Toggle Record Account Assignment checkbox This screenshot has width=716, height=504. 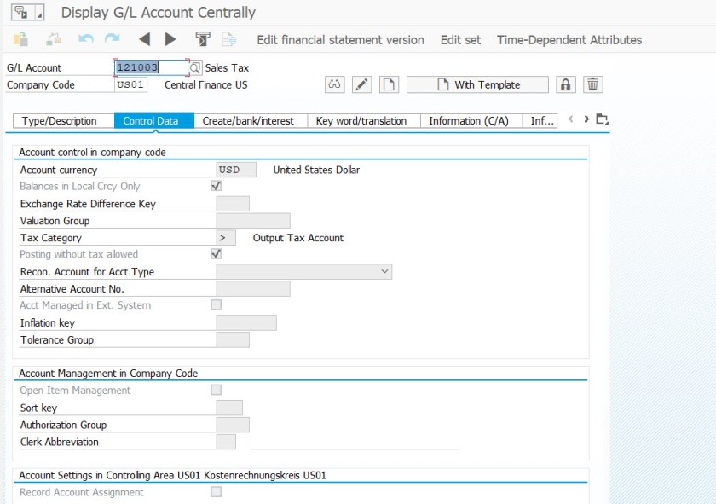[216, 492]
